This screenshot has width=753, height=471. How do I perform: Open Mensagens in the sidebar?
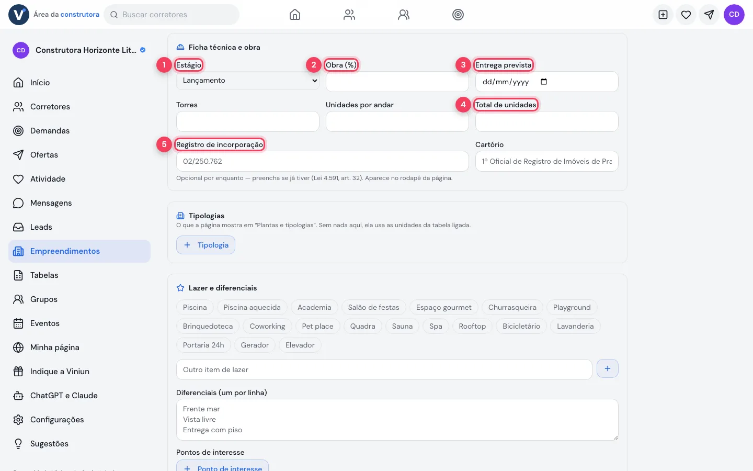click(79, 203)
